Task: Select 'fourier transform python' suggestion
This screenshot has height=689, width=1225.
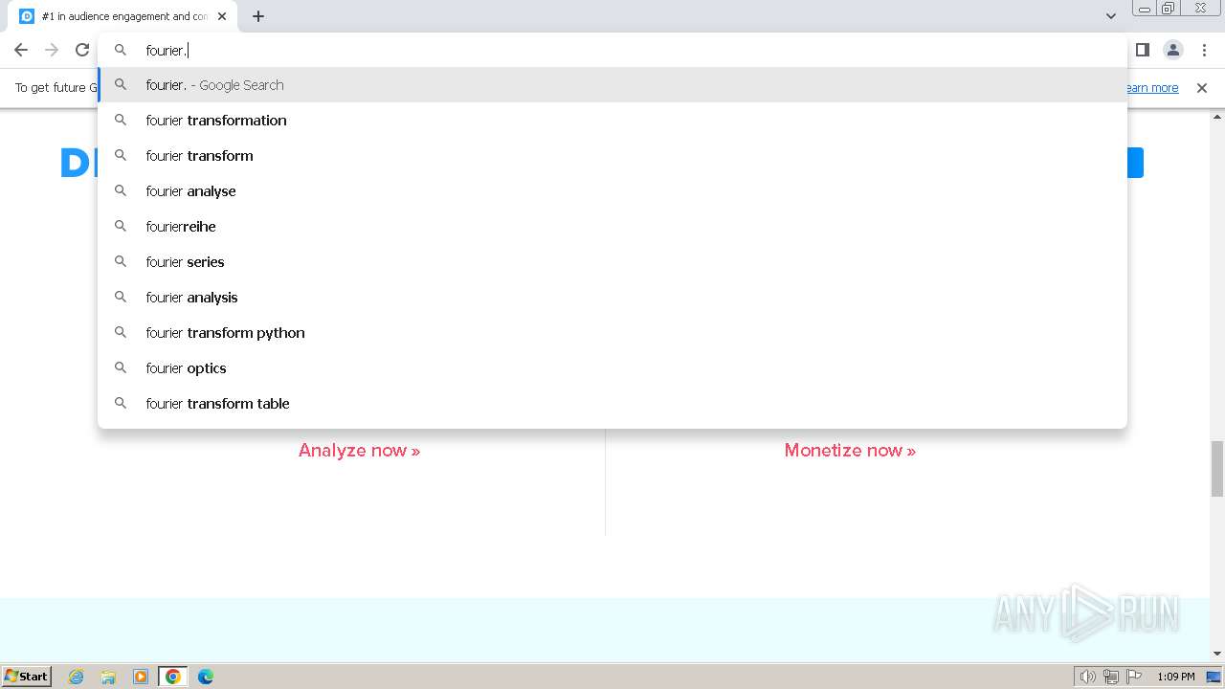Action: [x=612, y=333]
